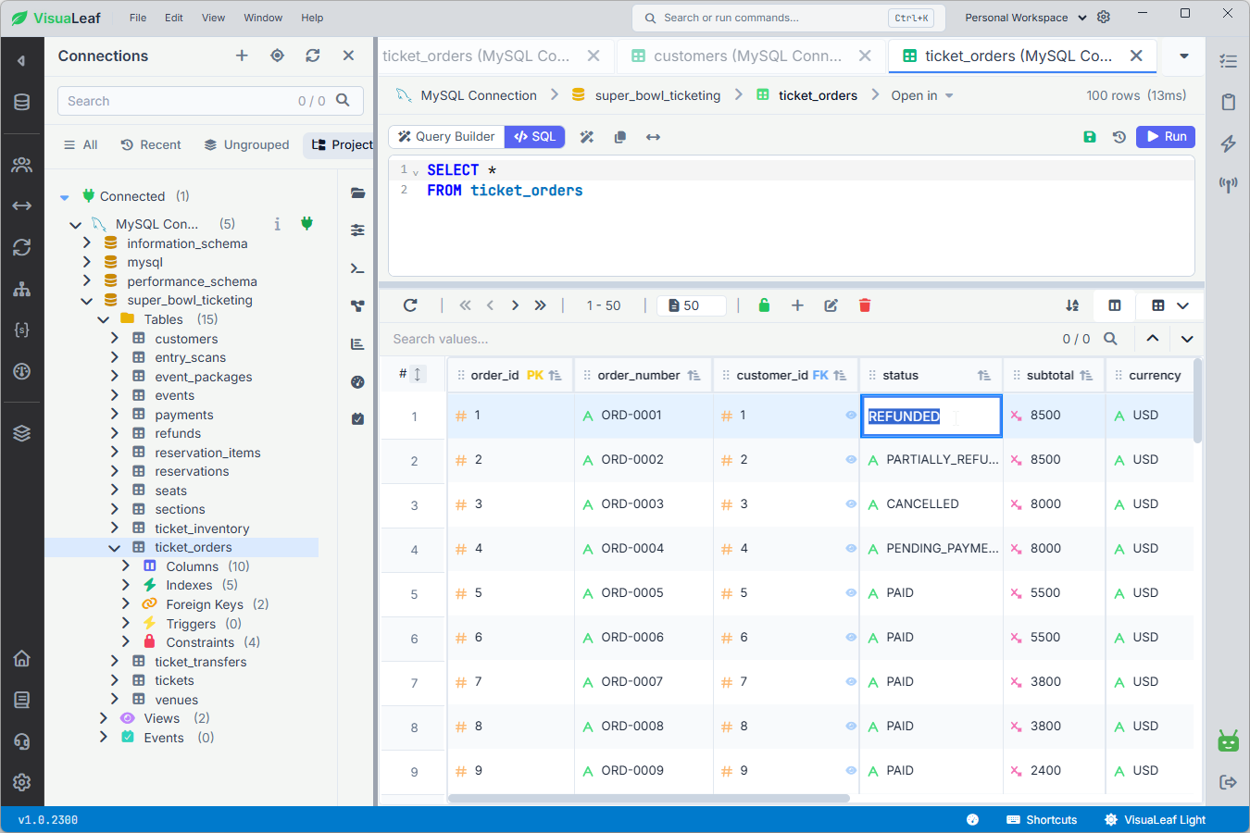Open the View menu
The image size is (1250, 833).
click(213, 18)
